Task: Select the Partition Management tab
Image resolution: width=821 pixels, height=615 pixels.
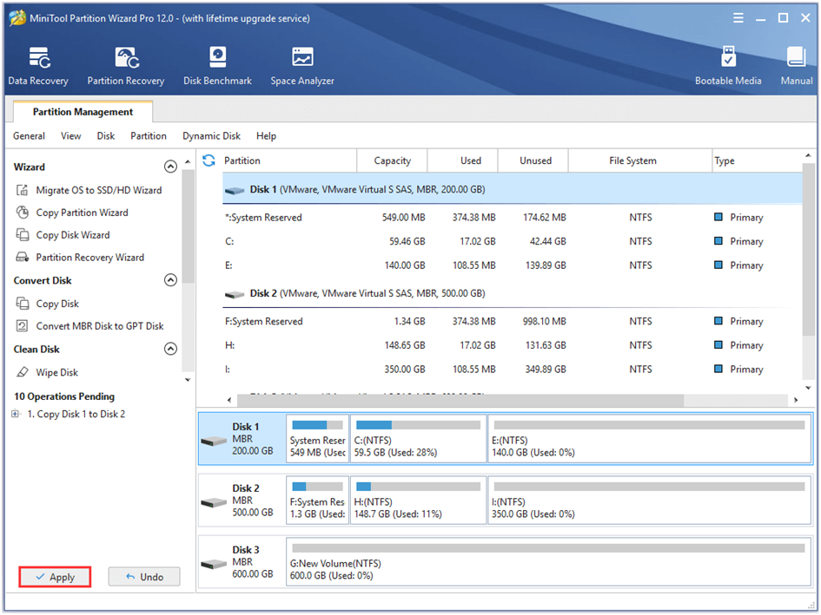Action: coord(83,112)
